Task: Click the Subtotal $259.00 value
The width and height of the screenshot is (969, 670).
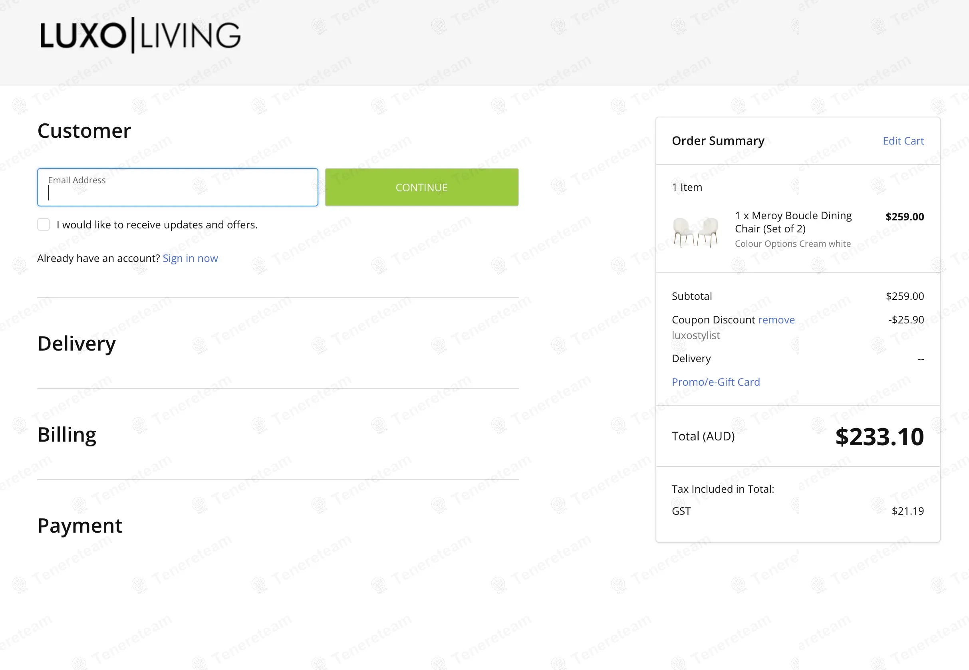Action: (905, 296)
